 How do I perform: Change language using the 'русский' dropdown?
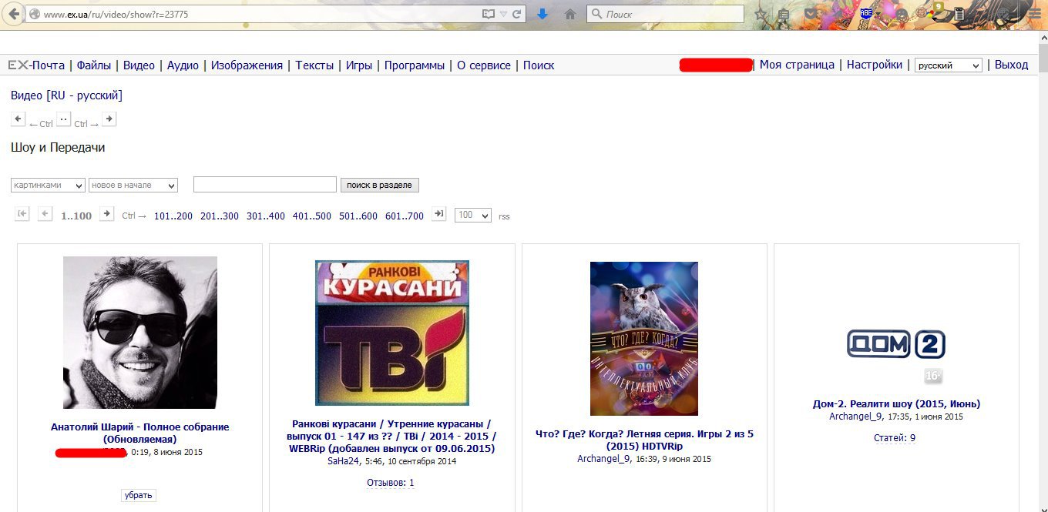948,65
